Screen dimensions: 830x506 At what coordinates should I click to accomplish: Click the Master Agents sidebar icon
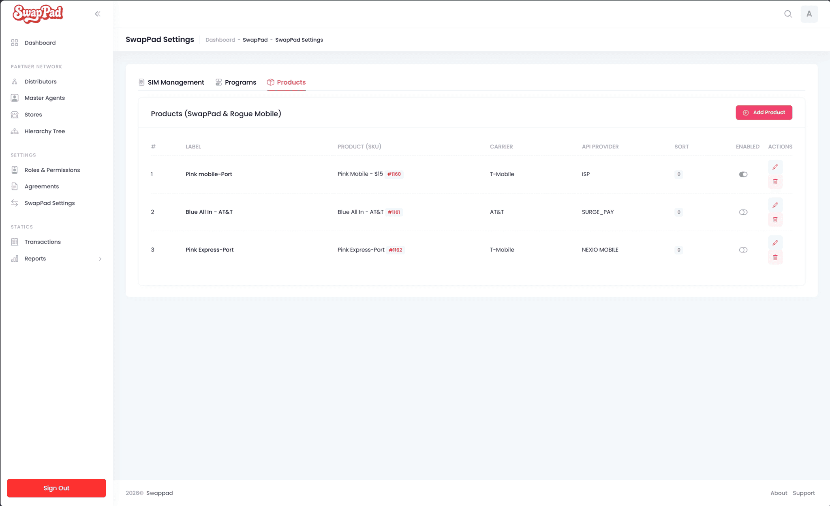(15, 98)
